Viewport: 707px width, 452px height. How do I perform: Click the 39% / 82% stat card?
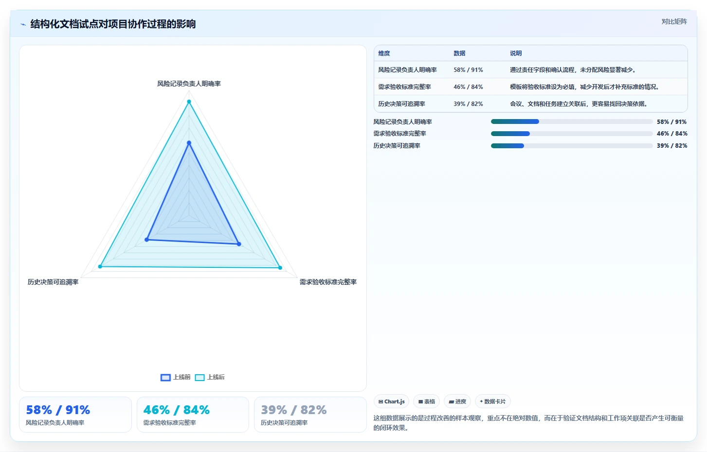(310, 415)
